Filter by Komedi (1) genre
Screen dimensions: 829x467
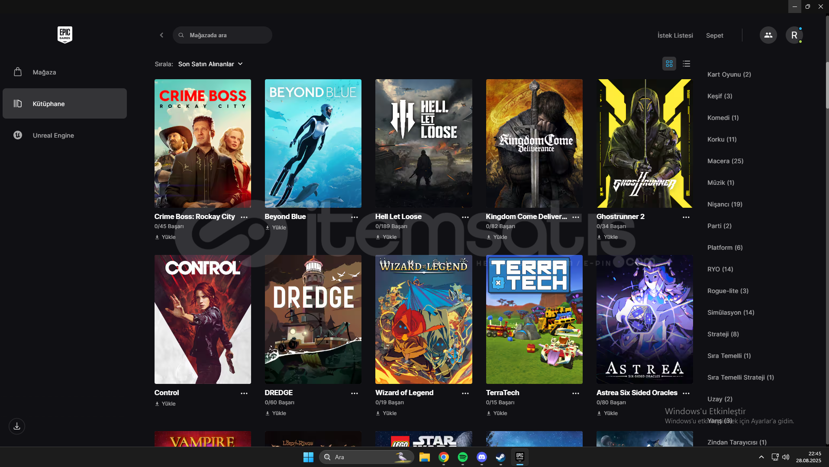click(x=723, y=118)
